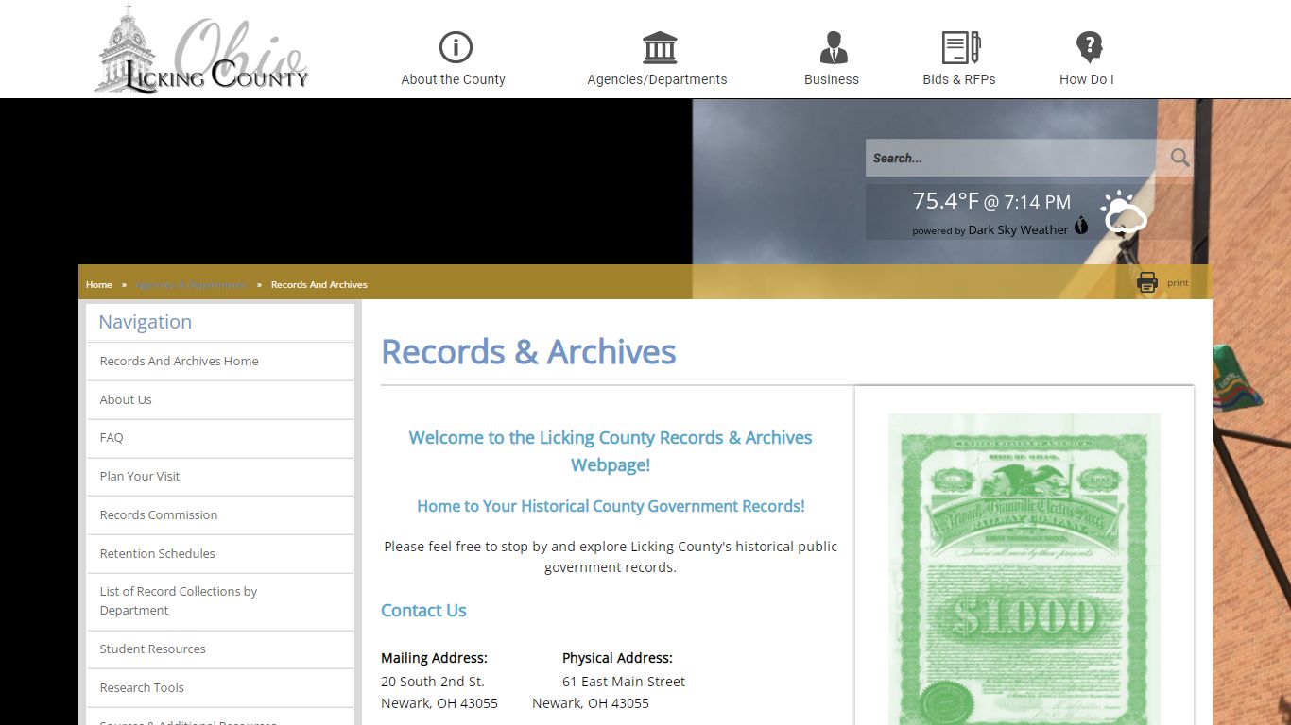Screen dimensions: 1291x725
Task: Click Home to Your Historical County Government Records
Action: click(611, 506)
